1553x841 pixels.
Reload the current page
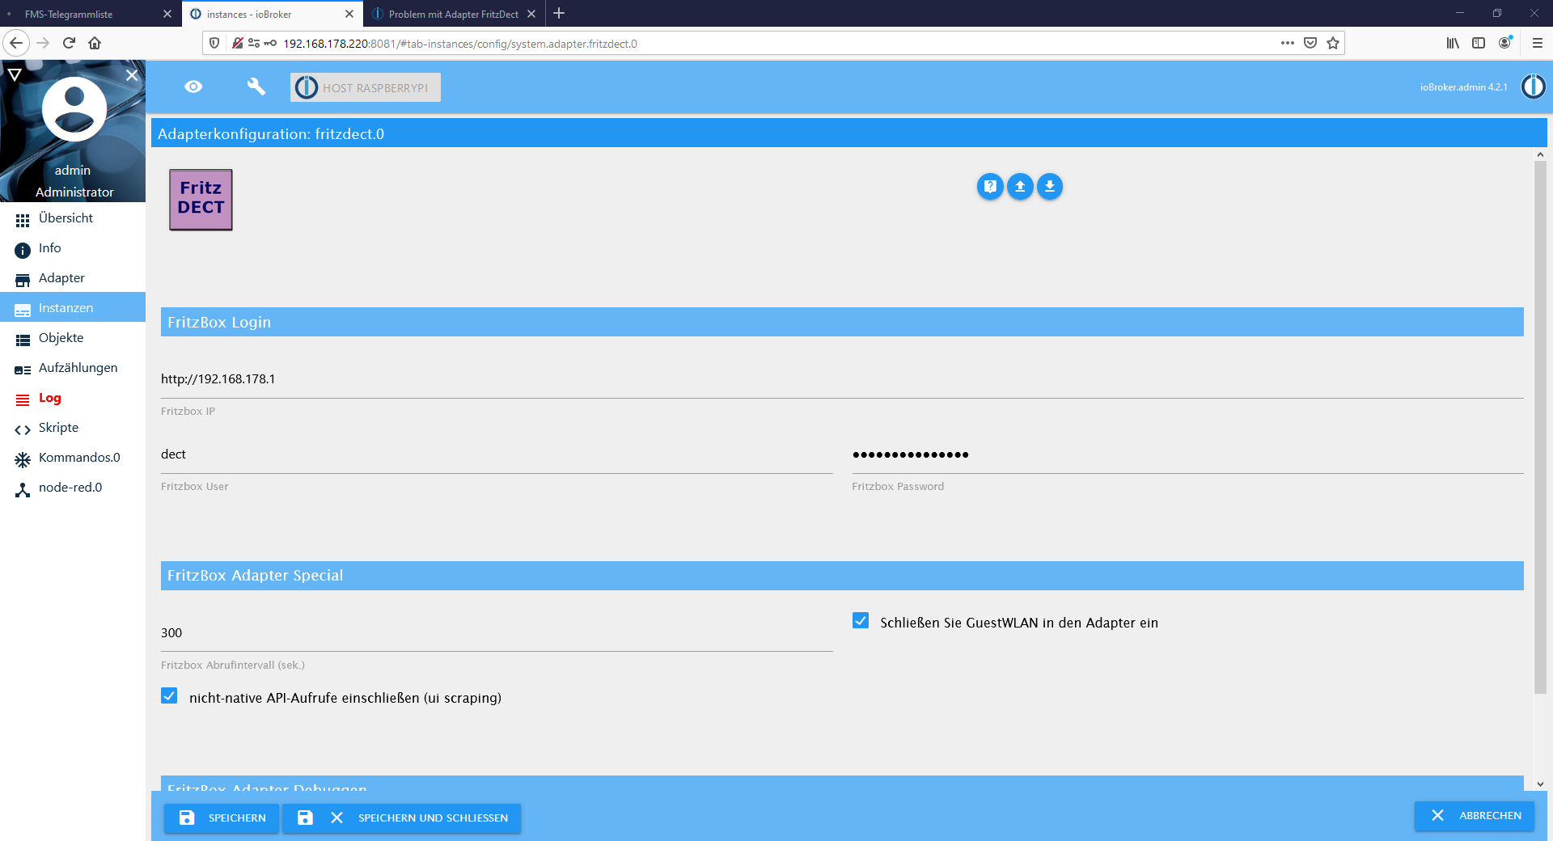tap(69, 43)
